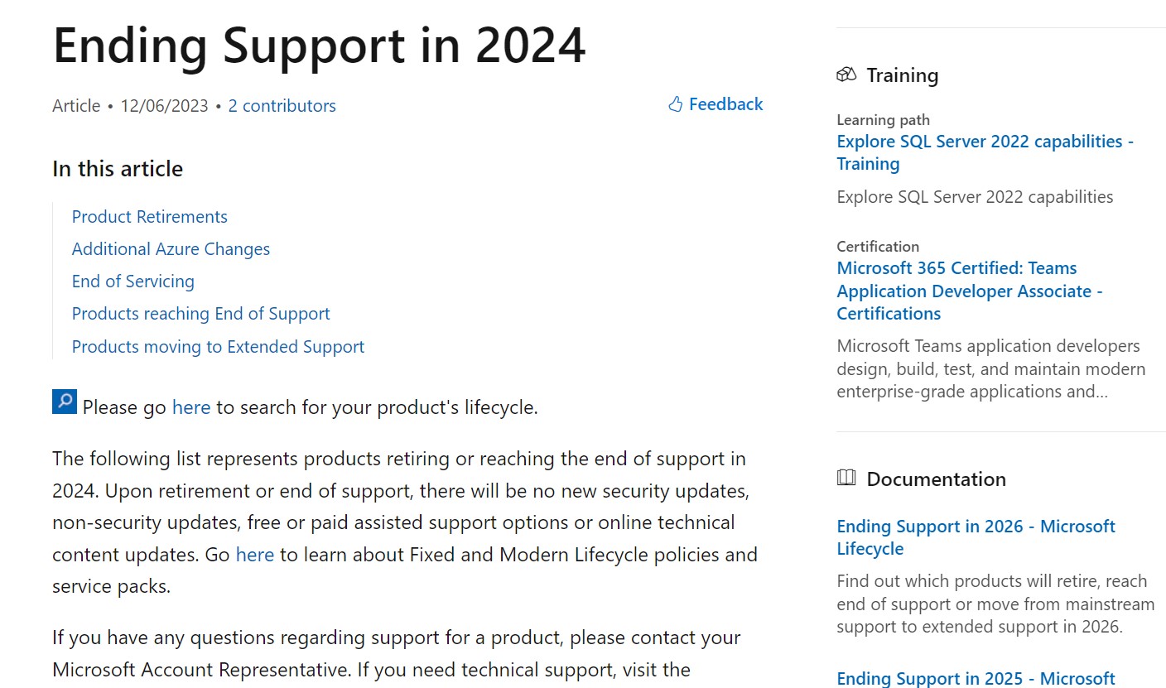The width and height of the screenshot is (1166, 688).
Task: Click the Documentation book icon
Action: tap(846, 479)
